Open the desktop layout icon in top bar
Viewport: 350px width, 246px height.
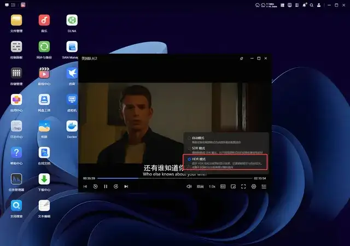(x=282, y=5)
